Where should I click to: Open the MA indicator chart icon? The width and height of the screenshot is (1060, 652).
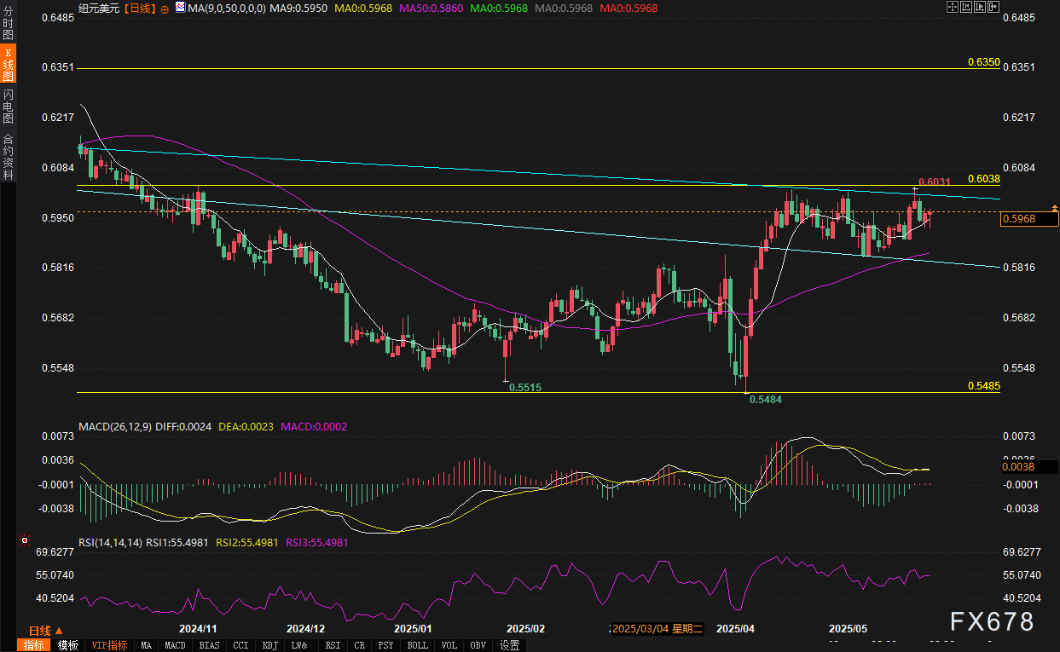(x=179, y=7)
